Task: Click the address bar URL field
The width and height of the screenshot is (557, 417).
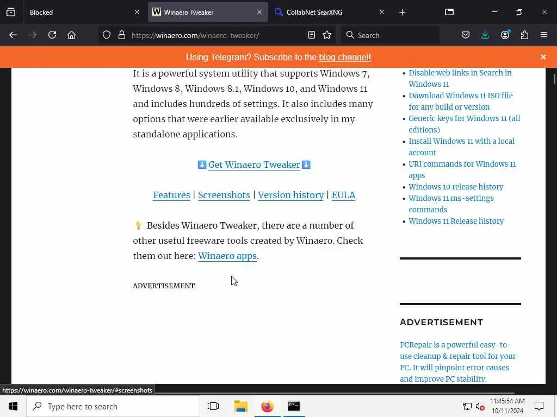Action: (x=216, y=35)
